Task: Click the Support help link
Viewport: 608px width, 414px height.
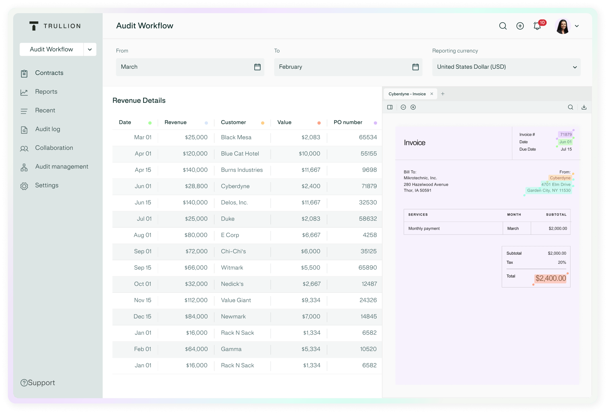Action: coord(38,383)
